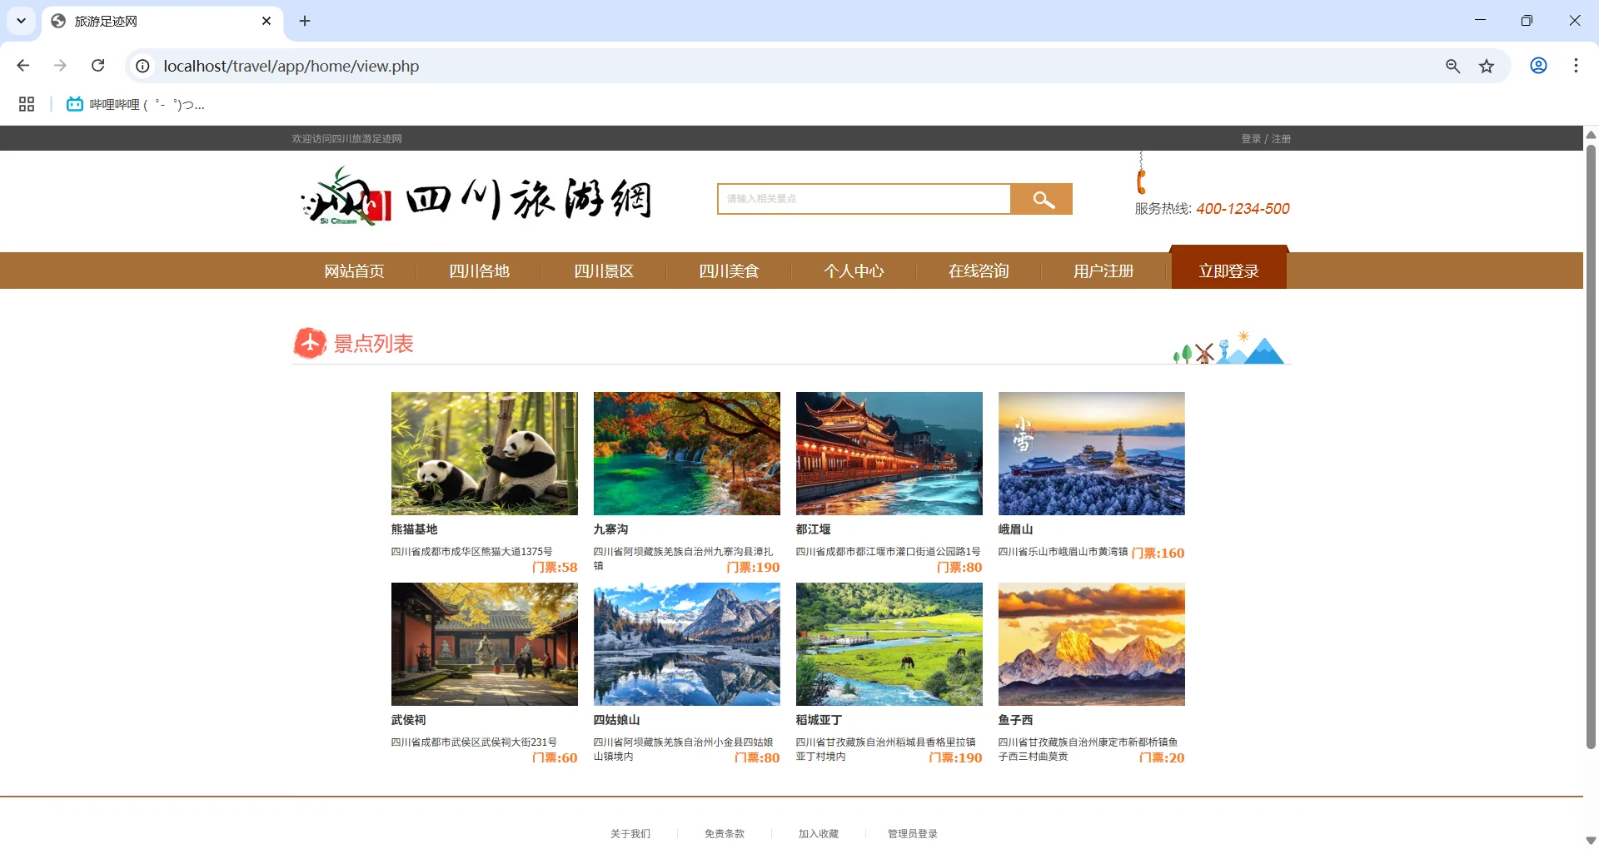Open the 九寨沟 attraction thumbnail
Viewport: 1599px width, 849px height.
tap(686, 454)
